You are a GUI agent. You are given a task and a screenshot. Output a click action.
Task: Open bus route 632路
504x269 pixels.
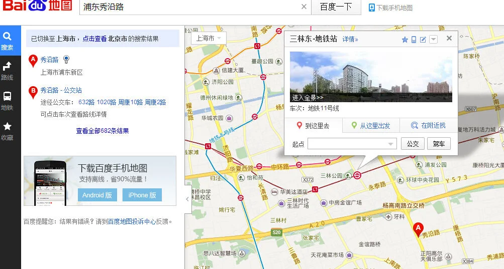[86, 102]
